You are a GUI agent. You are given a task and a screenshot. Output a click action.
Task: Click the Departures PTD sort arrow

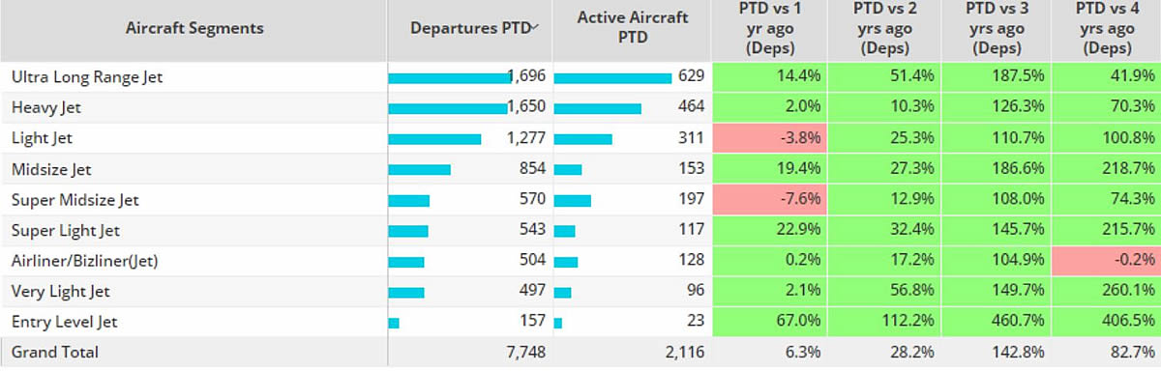535,27
